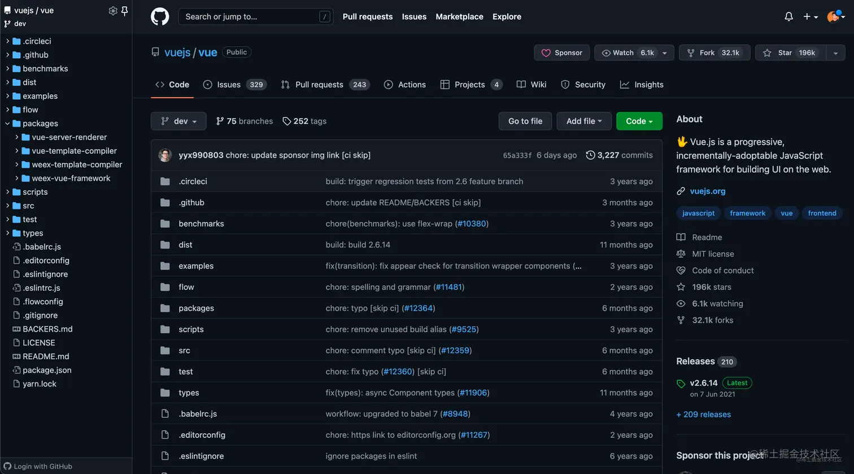Image resolution: width=854 pixels, height=474 pixels.
Task: Click javascript topic tag
Action: click(698, 213)
